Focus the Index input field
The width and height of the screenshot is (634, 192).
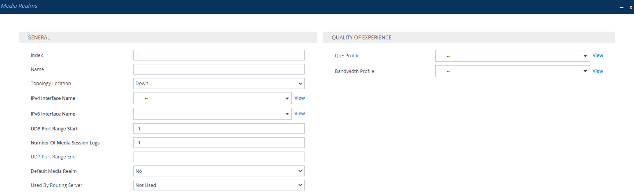[x=219, y=55]
